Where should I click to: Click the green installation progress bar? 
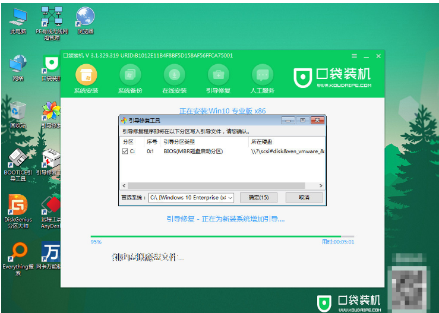click(x=222, y=236)
